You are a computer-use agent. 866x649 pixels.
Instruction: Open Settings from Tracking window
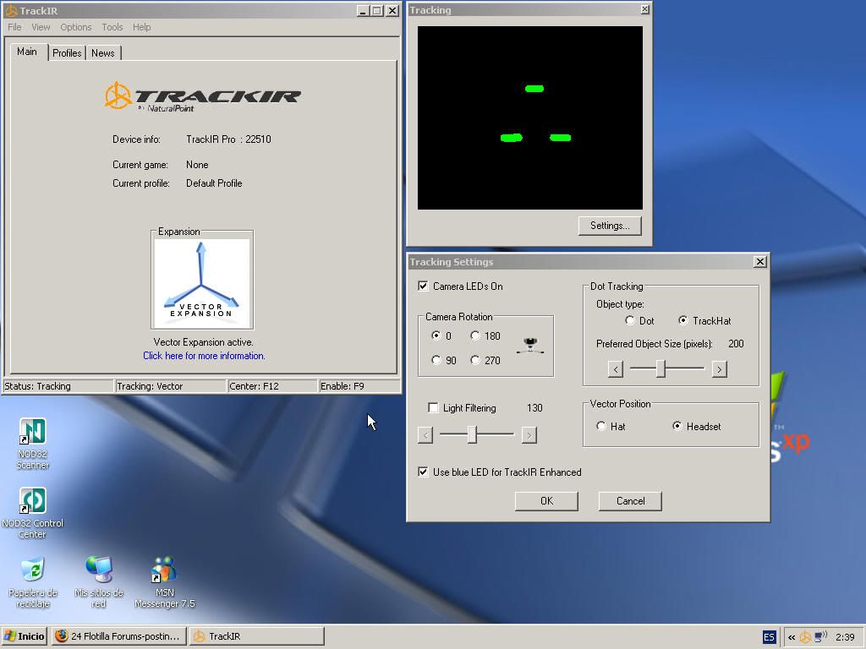610,225
